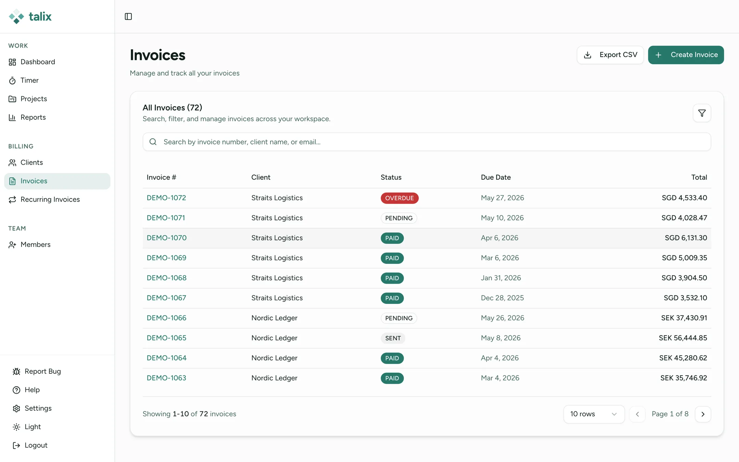
Task: Click PENDING badge on DEMO-1071 row
Action: click(x=399, y=218)
